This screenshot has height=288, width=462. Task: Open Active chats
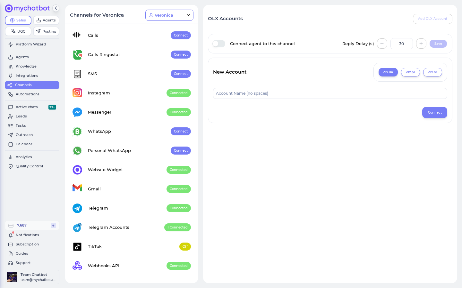point(32,107)
